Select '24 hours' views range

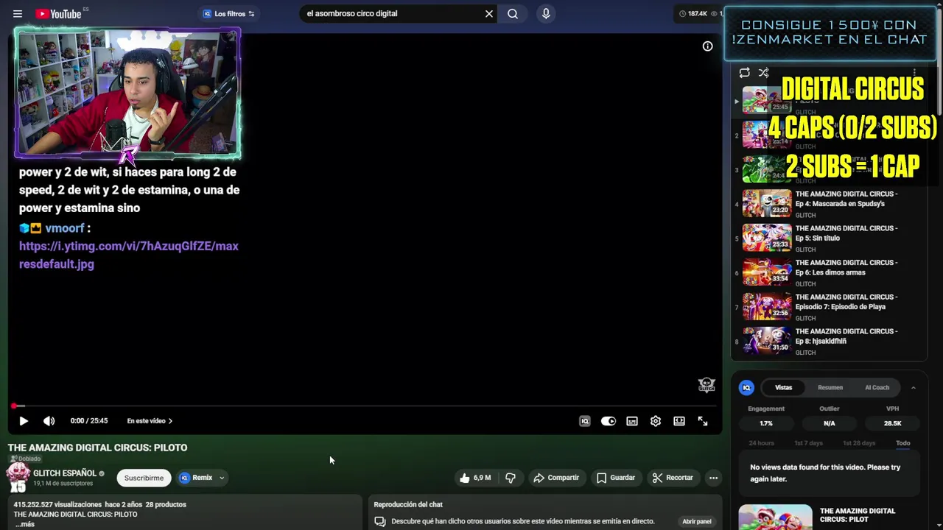pyautogui.click(x=761, y=443)
